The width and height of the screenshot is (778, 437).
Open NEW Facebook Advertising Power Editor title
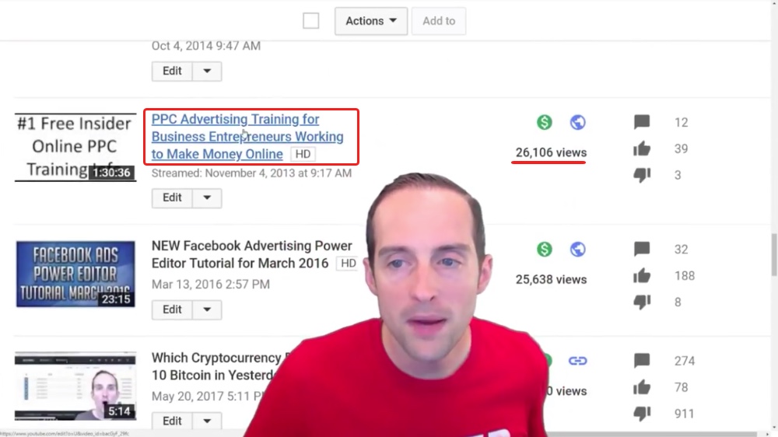tap(251, 254)
